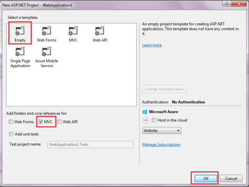Click the 'No Authentication' status text
249x187 pixels.
point(188,102)
